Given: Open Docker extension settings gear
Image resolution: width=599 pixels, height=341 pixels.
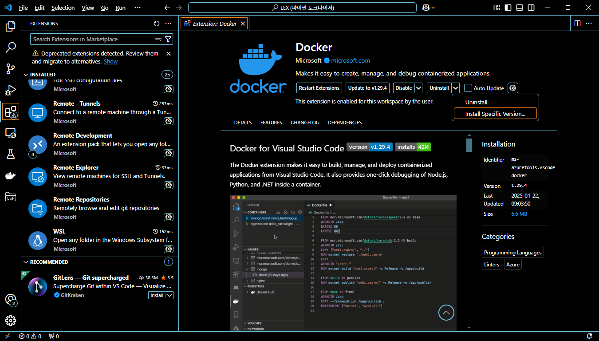Looking at the screenshot, I should (x=513, y=88).
